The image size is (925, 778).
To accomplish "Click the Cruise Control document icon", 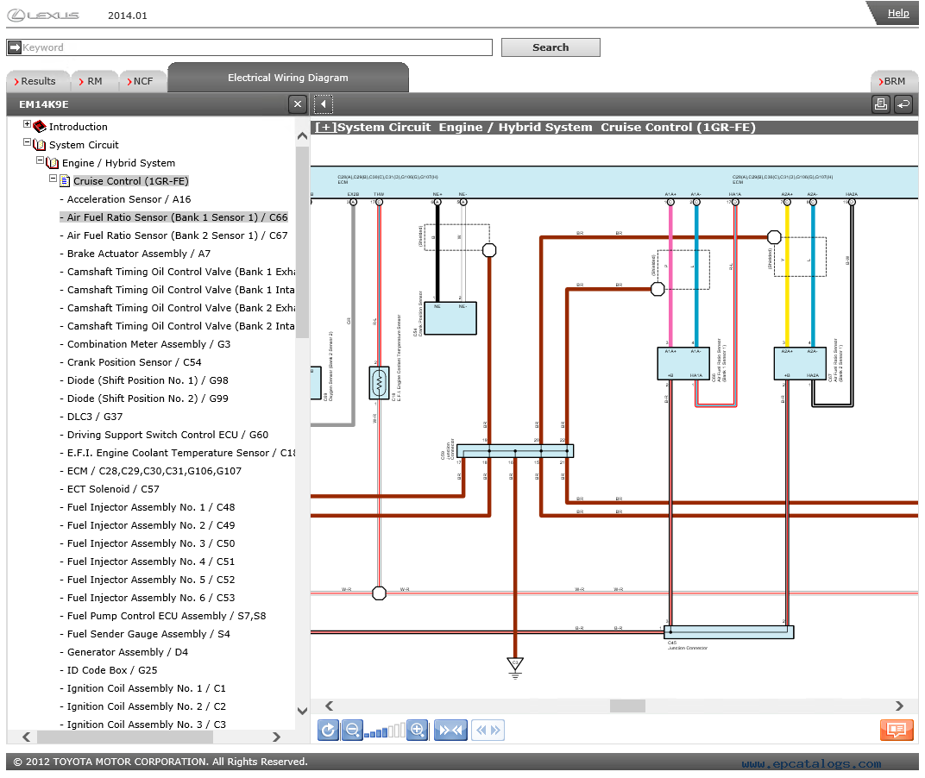I will tap(65, 181).
